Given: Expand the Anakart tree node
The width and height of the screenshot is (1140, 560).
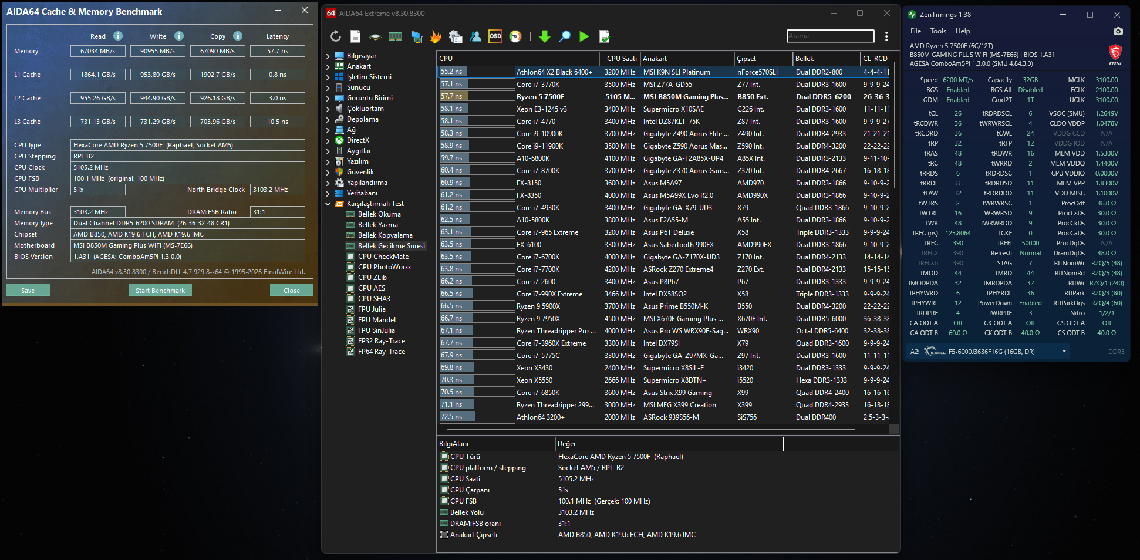Looking at the screenshot, I should (328, 67).
